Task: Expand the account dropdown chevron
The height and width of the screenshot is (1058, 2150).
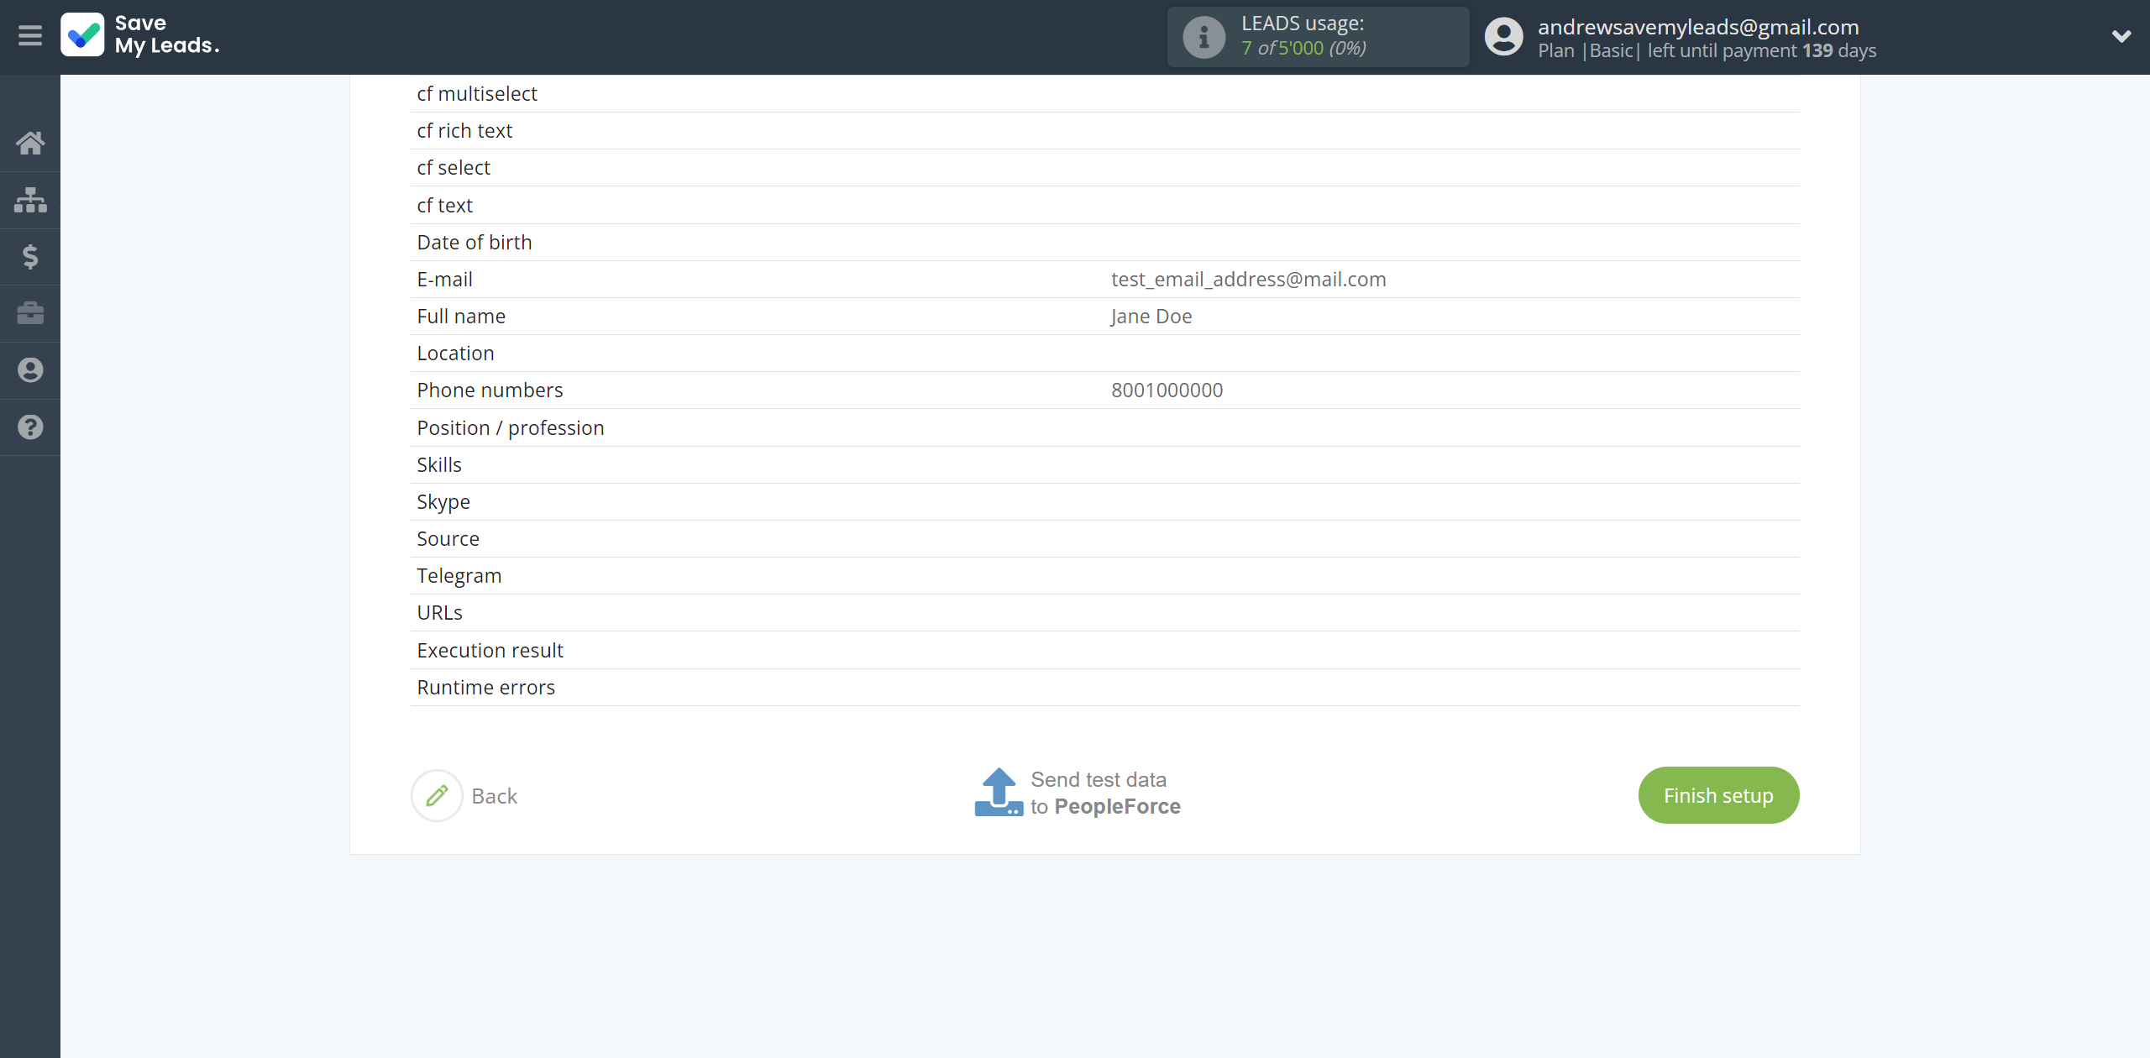Action: click(2121, 36)
